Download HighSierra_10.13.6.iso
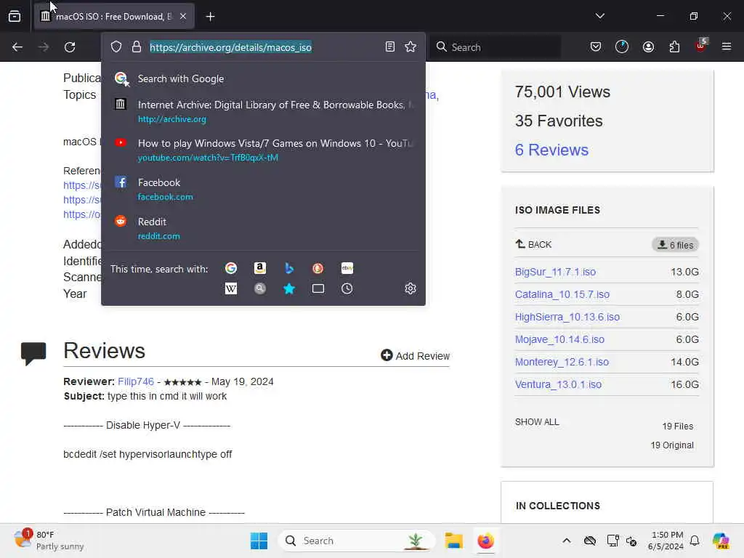This screenshot has height=558, width=744. (567, 317)
